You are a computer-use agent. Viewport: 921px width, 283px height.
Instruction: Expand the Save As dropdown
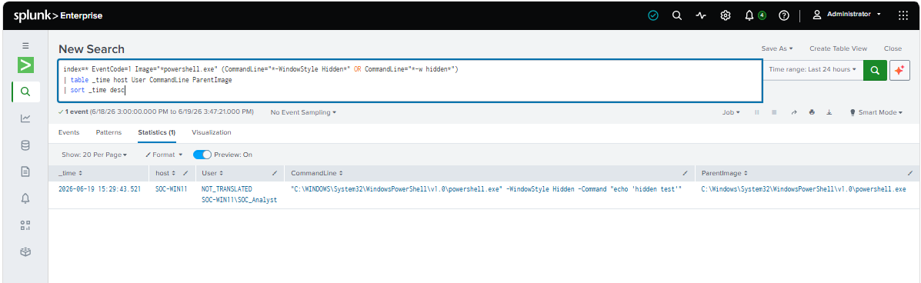tap(777, 48)
